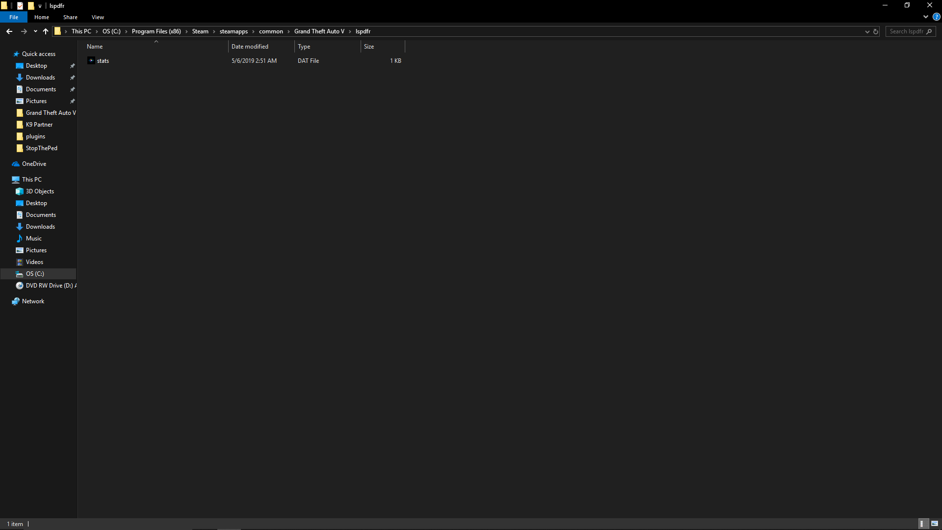Click the Search lspdfr input box
The height and width of the screenshot is (530, 942).
tap(906, 31)
